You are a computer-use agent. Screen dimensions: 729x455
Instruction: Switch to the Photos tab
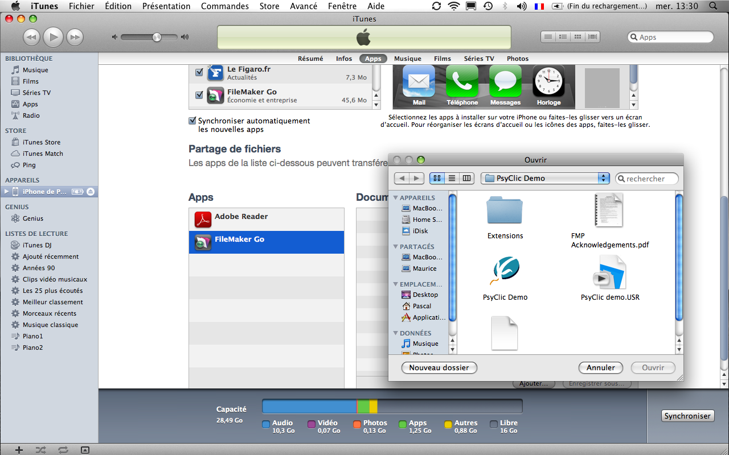pos(518,59)
